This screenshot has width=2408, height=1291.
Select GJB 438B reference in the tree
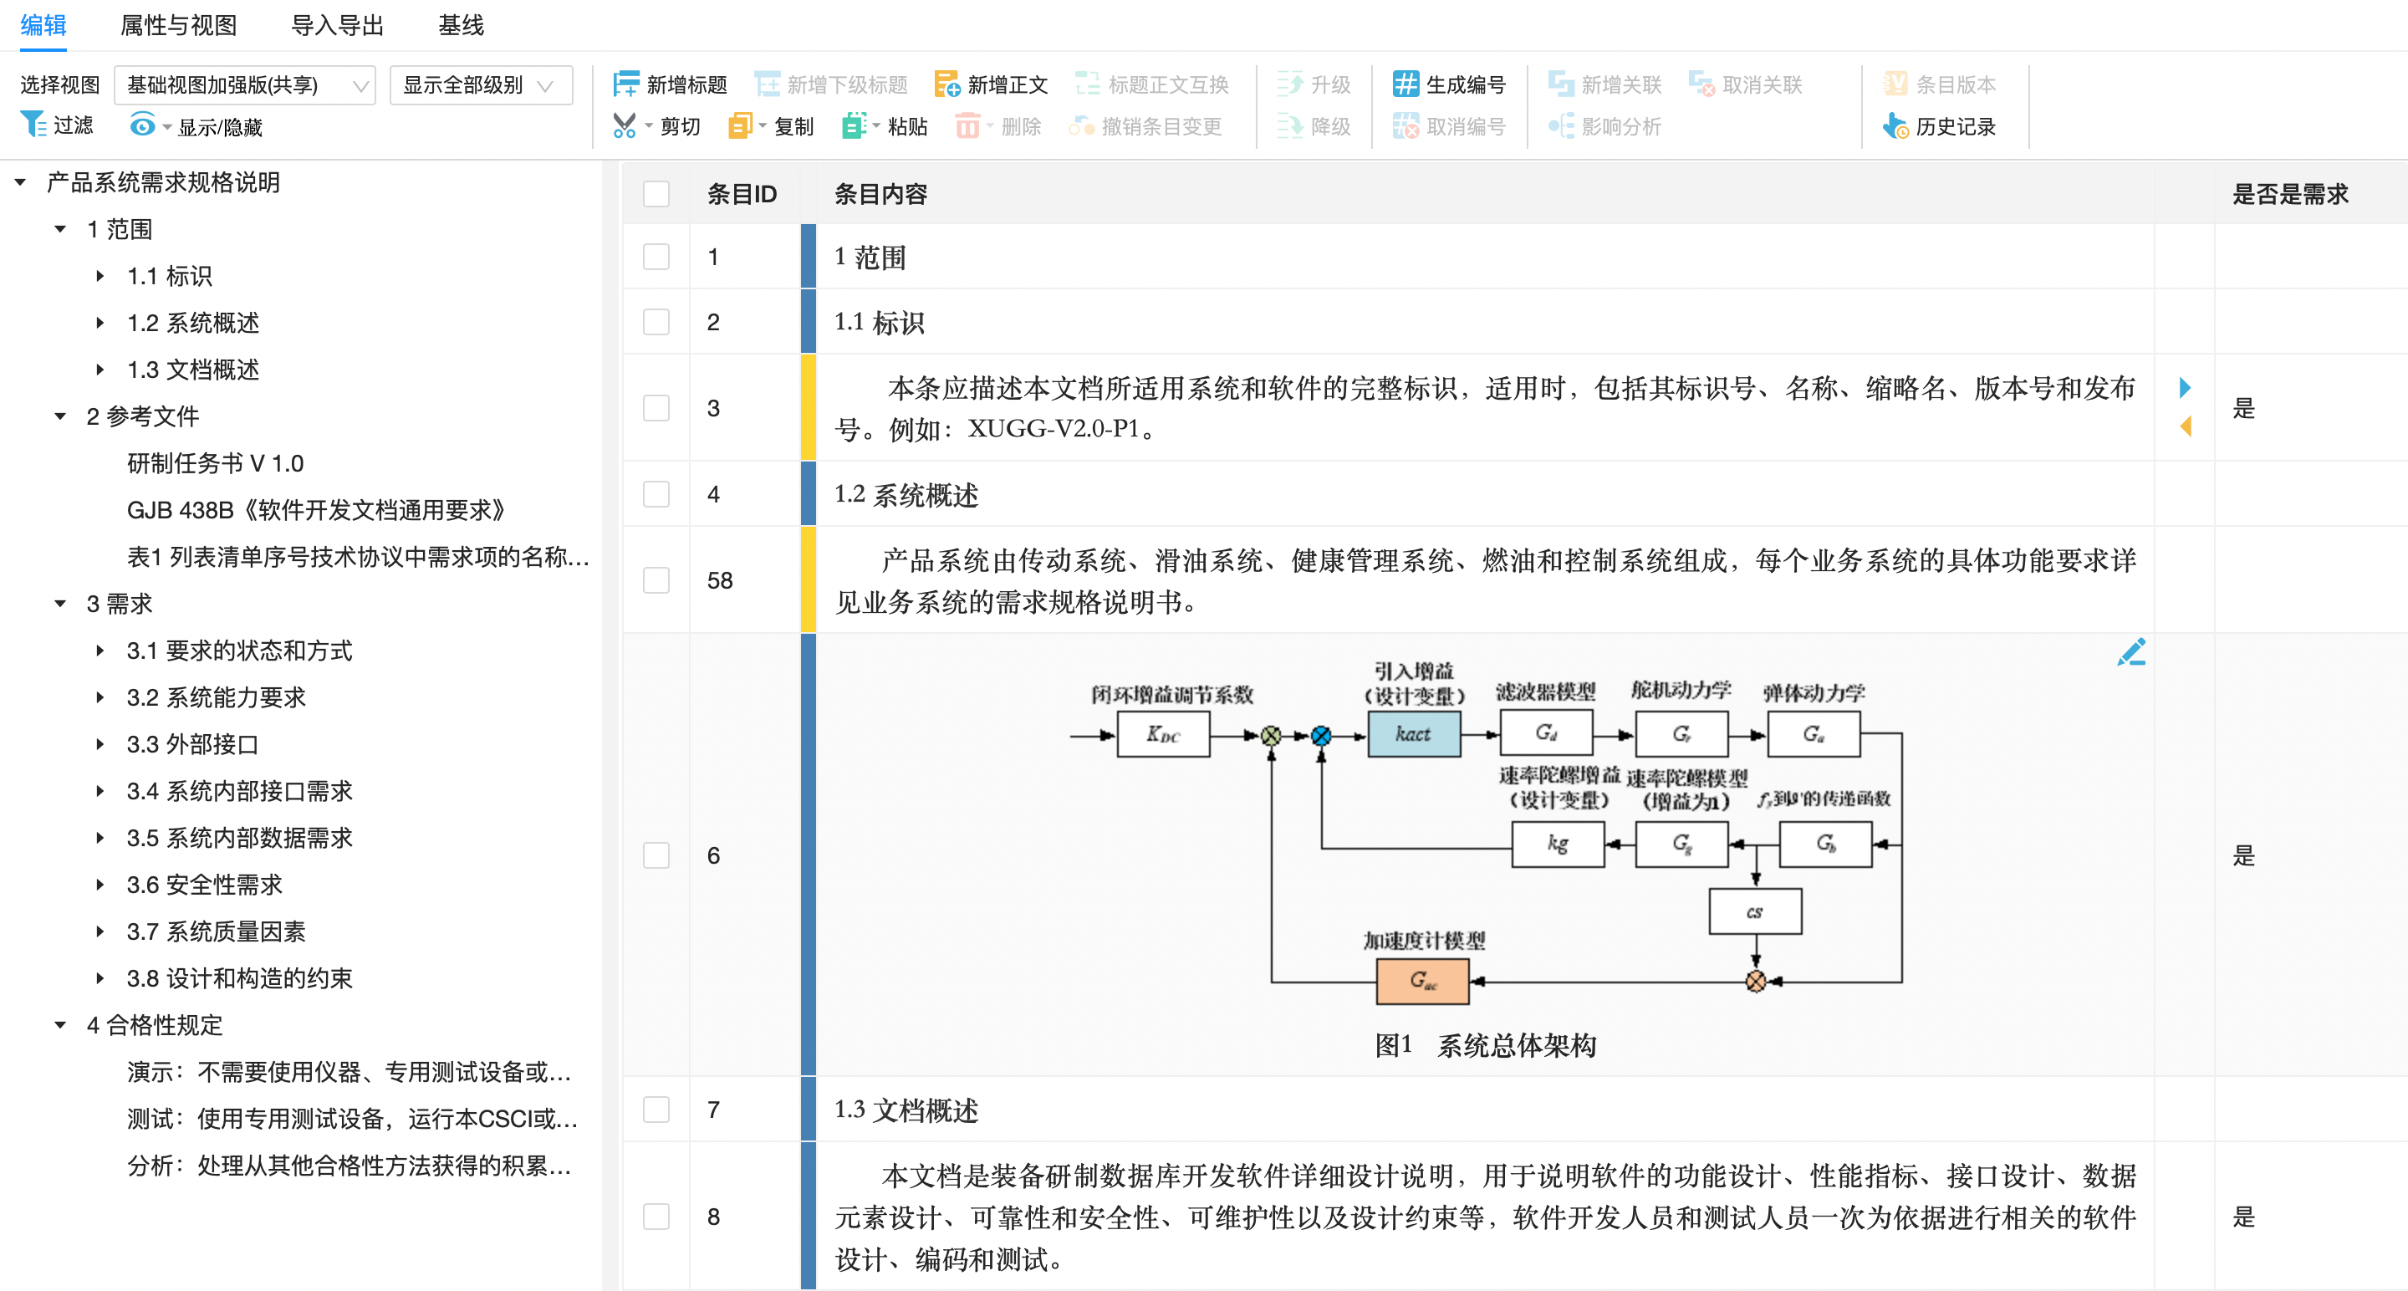click(x=315, y=510)
